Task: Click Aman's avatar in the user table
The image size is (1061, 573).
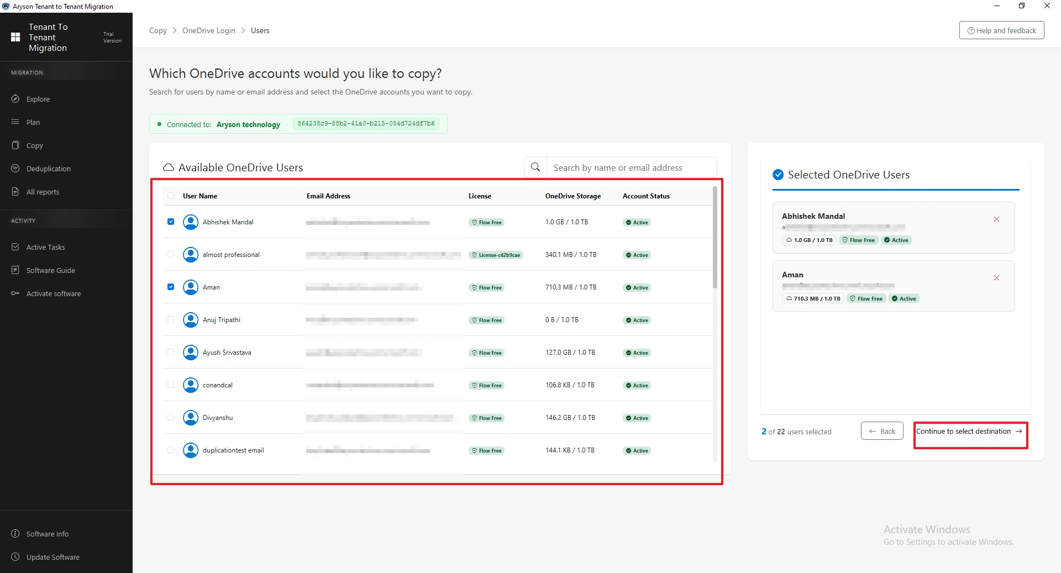Action: click(191, 287)
